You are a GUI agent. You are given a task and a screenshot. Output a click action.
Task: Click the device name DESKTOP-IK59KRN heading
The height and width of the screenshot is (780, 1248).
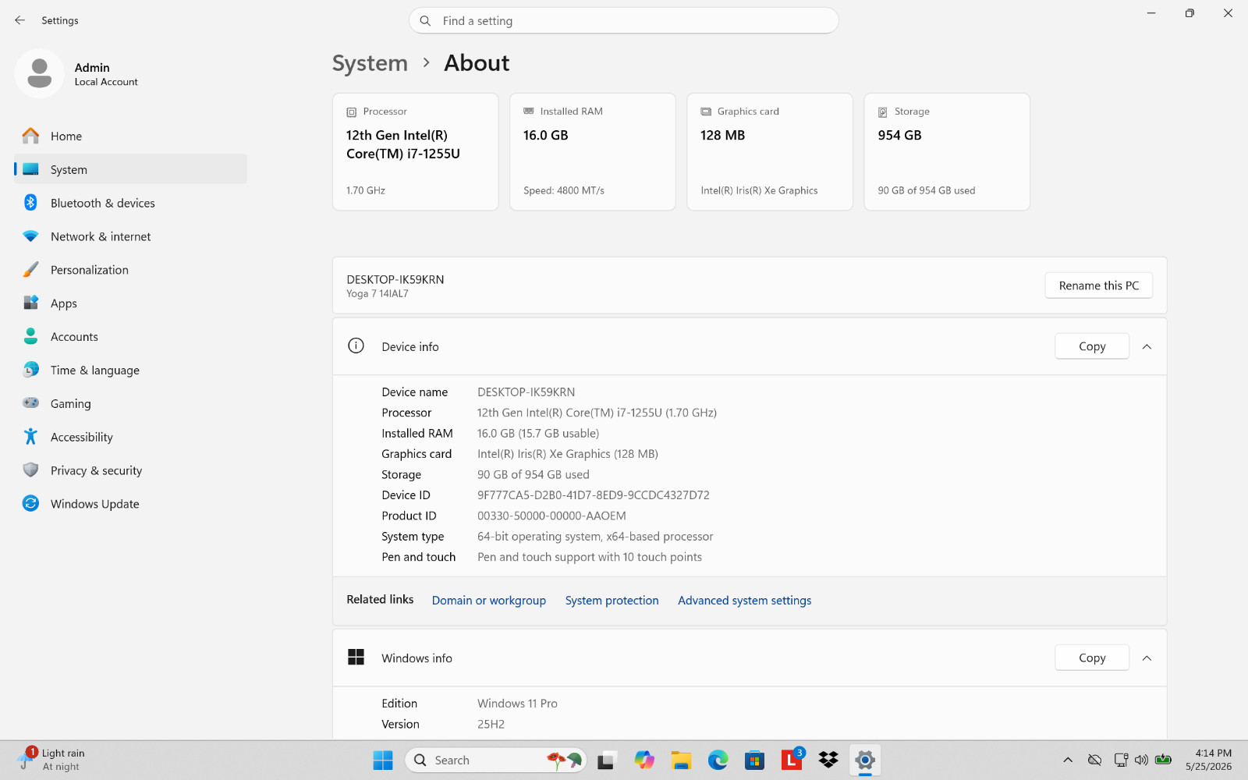pos(395,279)
